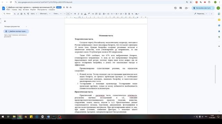Click the menu search box
Viewport: 222px width, 124px height.
point(8,14)
